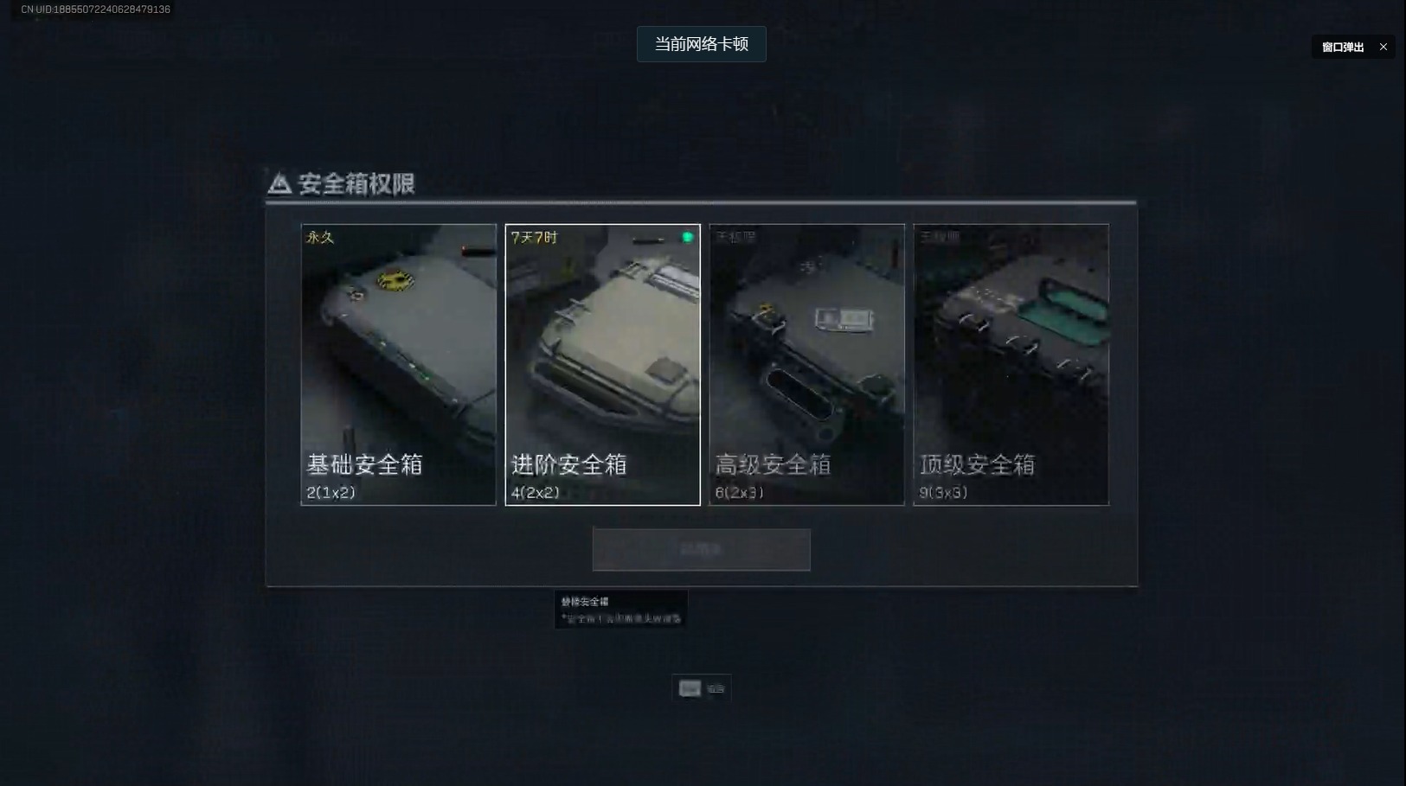Click the 永久 duration label
The height and width of the screenshot is (786, 1406).
coord(320,237)
